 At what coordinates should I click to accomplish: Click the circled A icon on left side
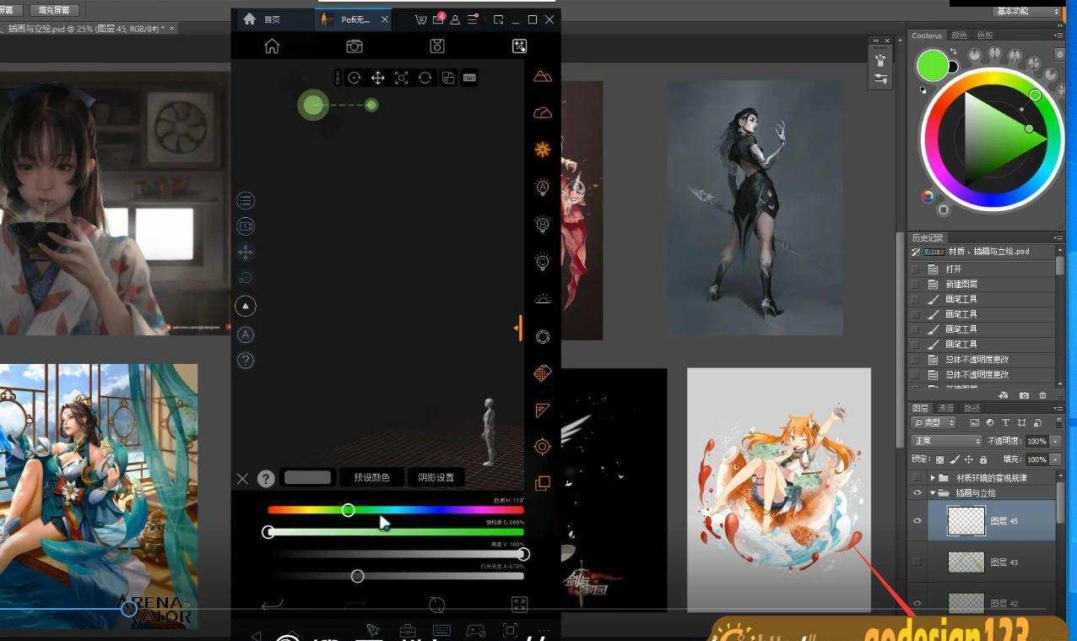[x=246, y=334]
